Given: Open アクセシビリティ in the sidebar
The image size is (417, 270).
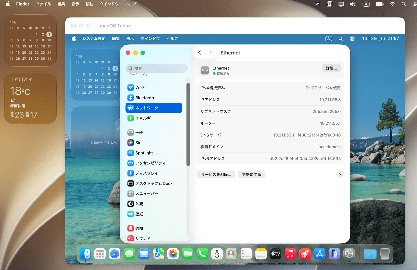Looking at the screenshot, I should point(154,163).
